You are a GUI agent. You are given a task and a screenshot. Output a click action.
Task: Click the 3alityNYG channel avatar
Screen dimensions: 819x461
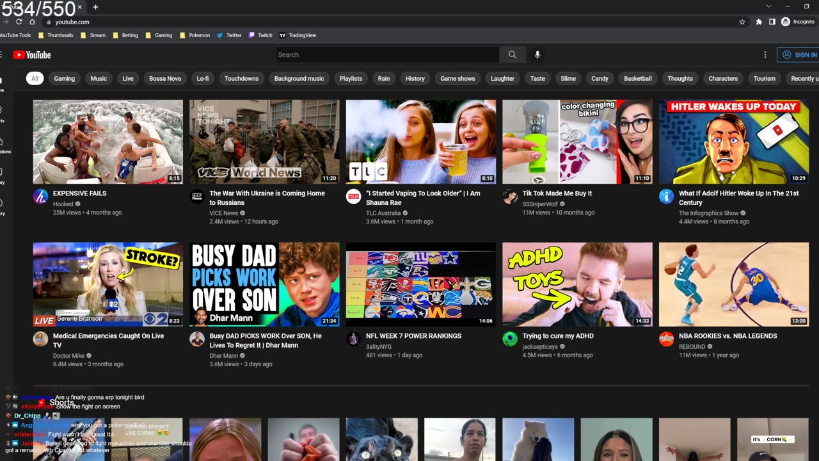[353, 339]
